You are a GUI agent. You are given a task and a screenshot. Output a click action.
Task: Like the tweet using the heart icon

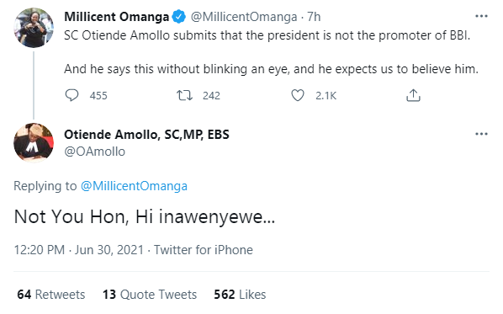[298, 95]
